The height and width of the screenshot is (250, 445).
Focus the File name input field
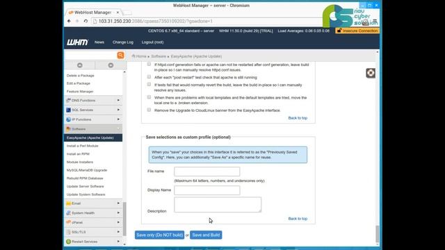(x=207, y=172)
